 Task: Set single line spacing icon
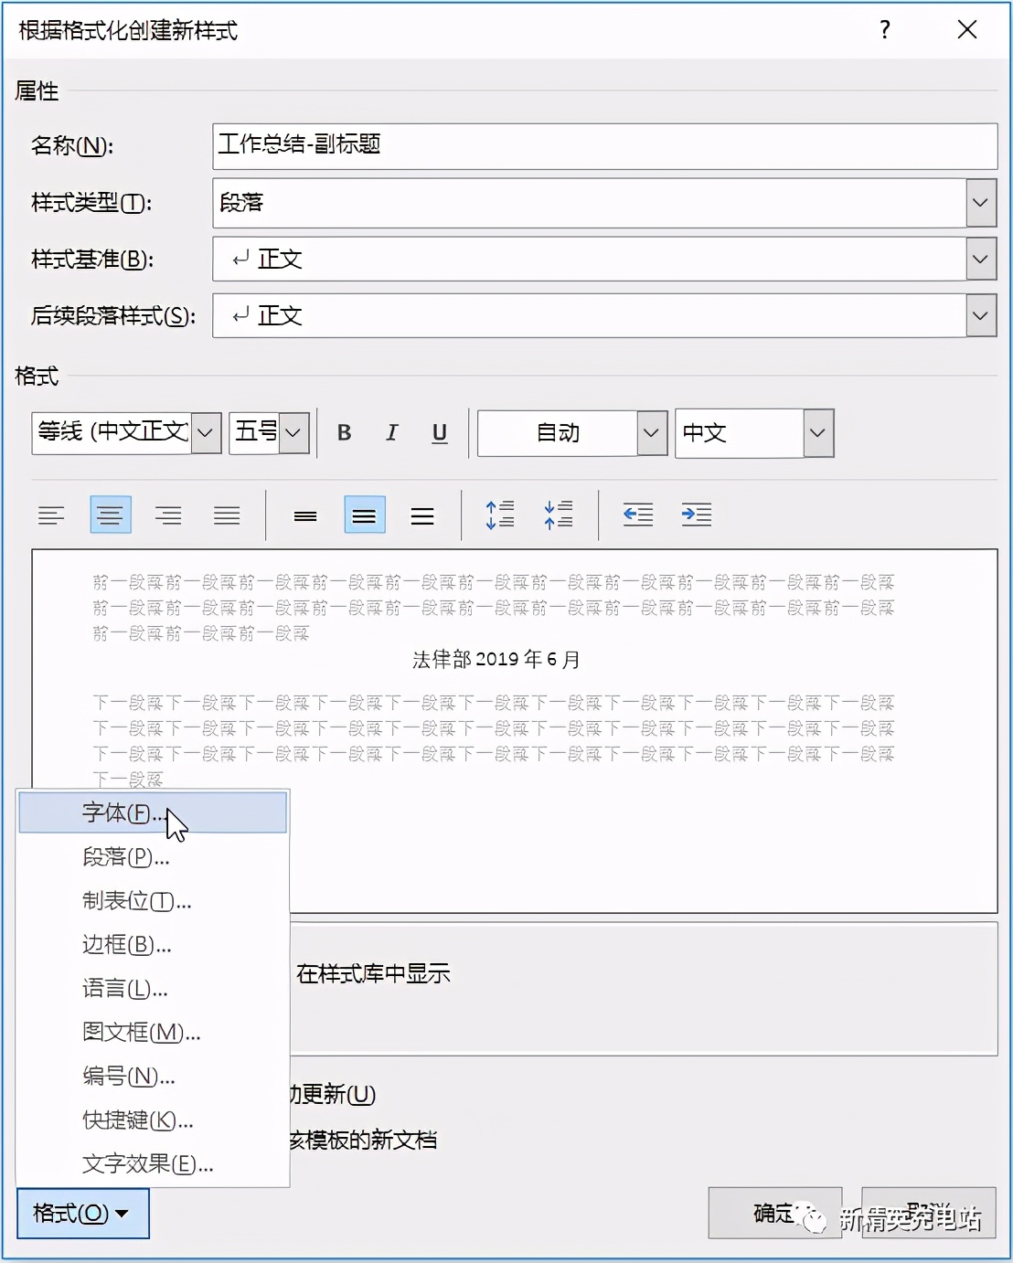305,515
